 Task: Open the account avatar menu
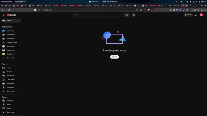(x=201, y=15)
